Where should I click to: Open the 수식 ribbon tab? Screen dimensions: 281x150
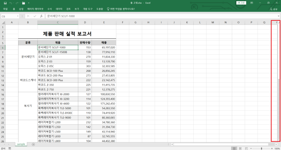point(50,9)
